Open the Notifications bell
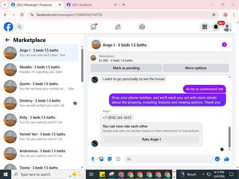Screen dimensions: 239x179 tap(216, 27)
